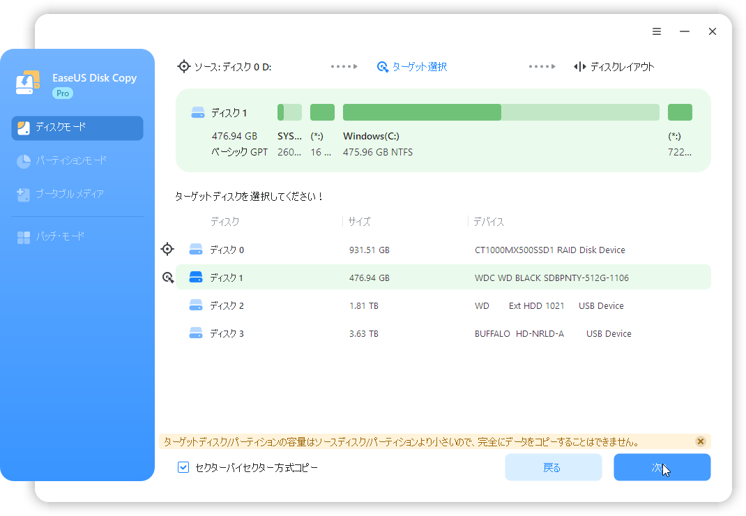Click the ディスク column header
The image size is (746, 516).
click(225, 222)
